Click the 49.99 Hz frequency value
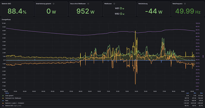Screen dimensions: 205x108 (188, 11)
